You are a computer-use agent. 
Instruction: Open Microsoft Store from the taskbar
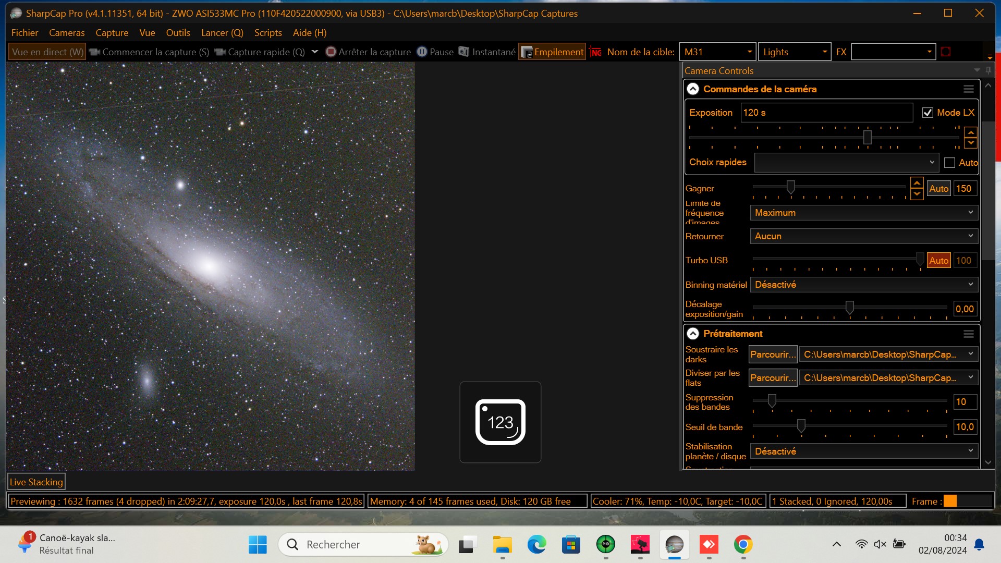(571, 545)
